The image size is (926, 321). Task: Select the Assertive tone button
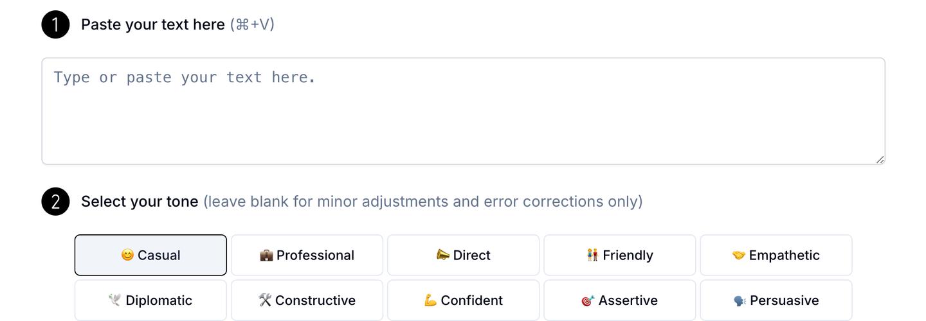tap(619, 300)
